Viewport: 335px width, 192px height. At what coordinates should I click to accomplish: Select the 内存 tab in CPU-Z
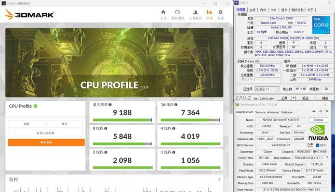coord(263,10)
